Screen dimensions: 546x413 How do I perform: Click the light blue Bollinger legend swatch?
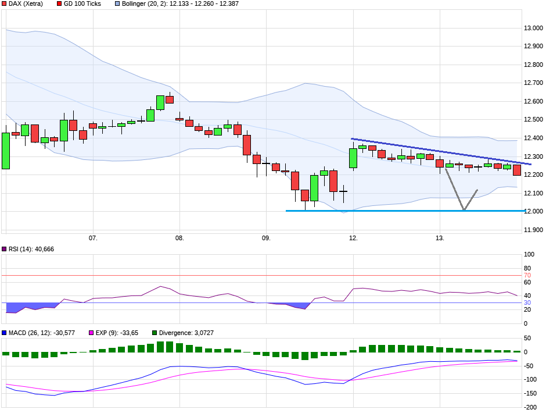click(x=117, y=4)
